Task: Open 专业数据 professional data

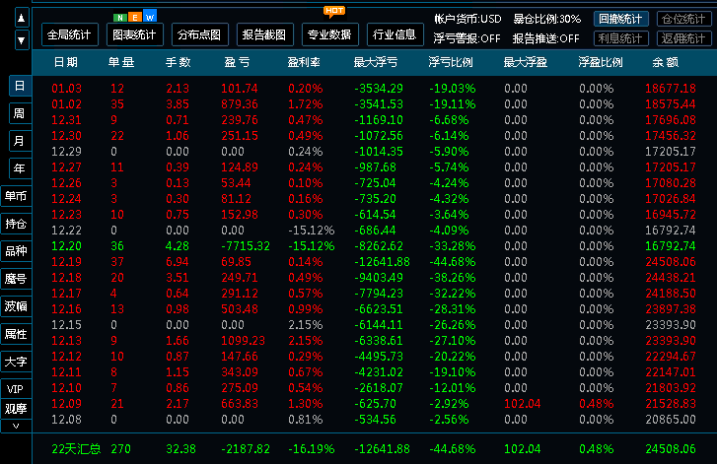Action: tap(329, 34)
